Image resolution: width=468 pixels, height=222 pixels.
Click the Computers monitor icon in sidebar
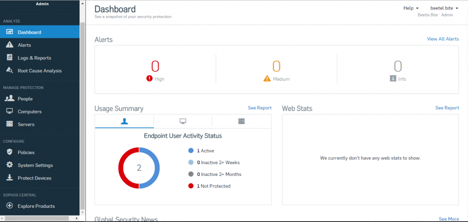pos(10,111)
